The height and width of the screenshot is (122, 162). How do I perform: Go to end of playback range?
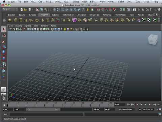pyautogui.click(x=159, y=105)
